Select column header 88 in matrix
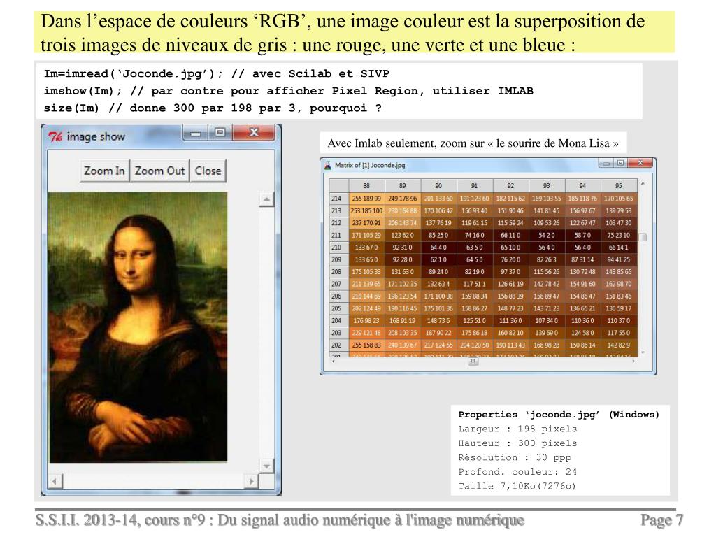 click(x=366, y=186)
